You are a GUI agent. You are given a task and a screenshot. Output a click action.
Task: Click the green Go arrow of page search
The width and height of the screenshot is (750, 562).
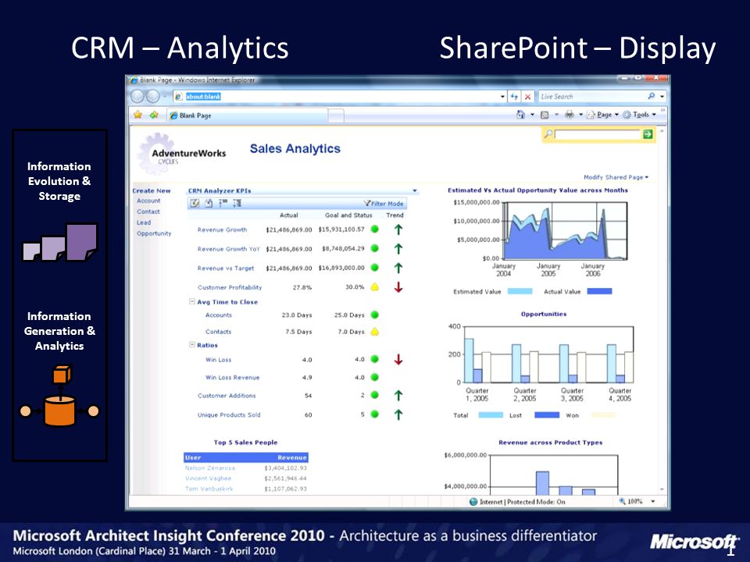coord(648,134)
